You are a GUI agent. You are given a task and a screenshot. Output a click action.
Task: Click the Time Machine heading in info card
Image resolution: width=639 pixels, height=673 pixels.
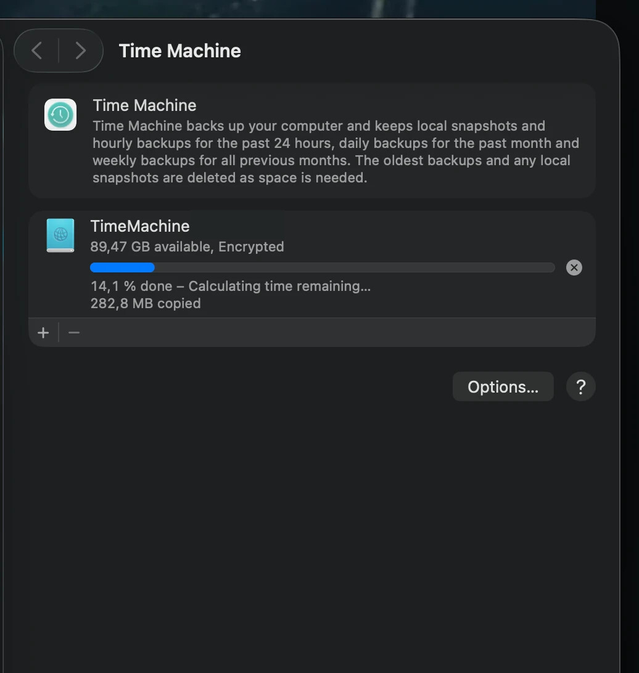(144, 105)
